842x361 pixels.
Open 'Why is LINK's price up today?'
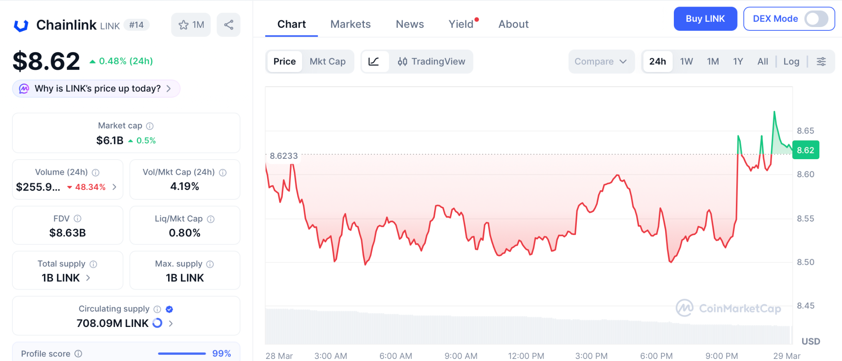tap(97, 89)
